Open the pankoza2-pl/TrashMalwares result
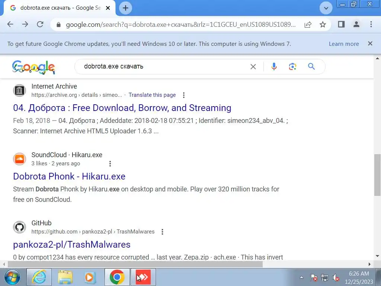The width and height of the screenshot is (381, 286). (x=72, y=244)
